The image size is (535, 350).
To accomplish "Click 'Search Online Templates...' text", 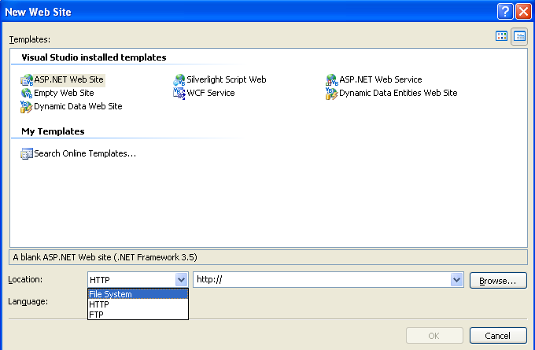I will [85, 154].
